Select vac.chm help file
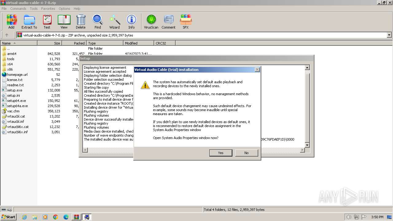The height and width of the screenshot is (221, 393). point(13,111)
